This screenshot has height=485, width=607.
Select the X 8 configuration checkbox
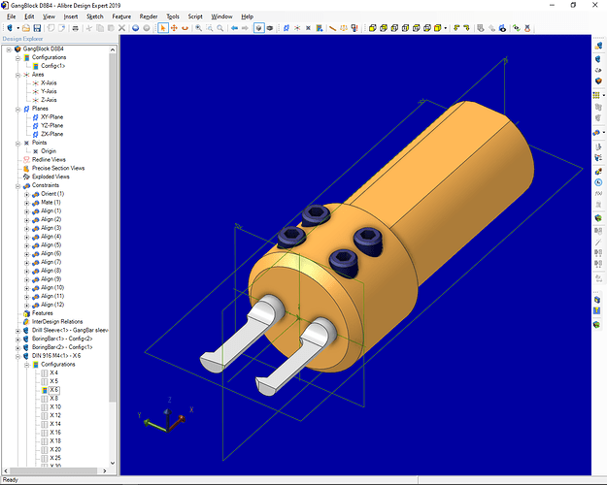click(x=45, y=399)
